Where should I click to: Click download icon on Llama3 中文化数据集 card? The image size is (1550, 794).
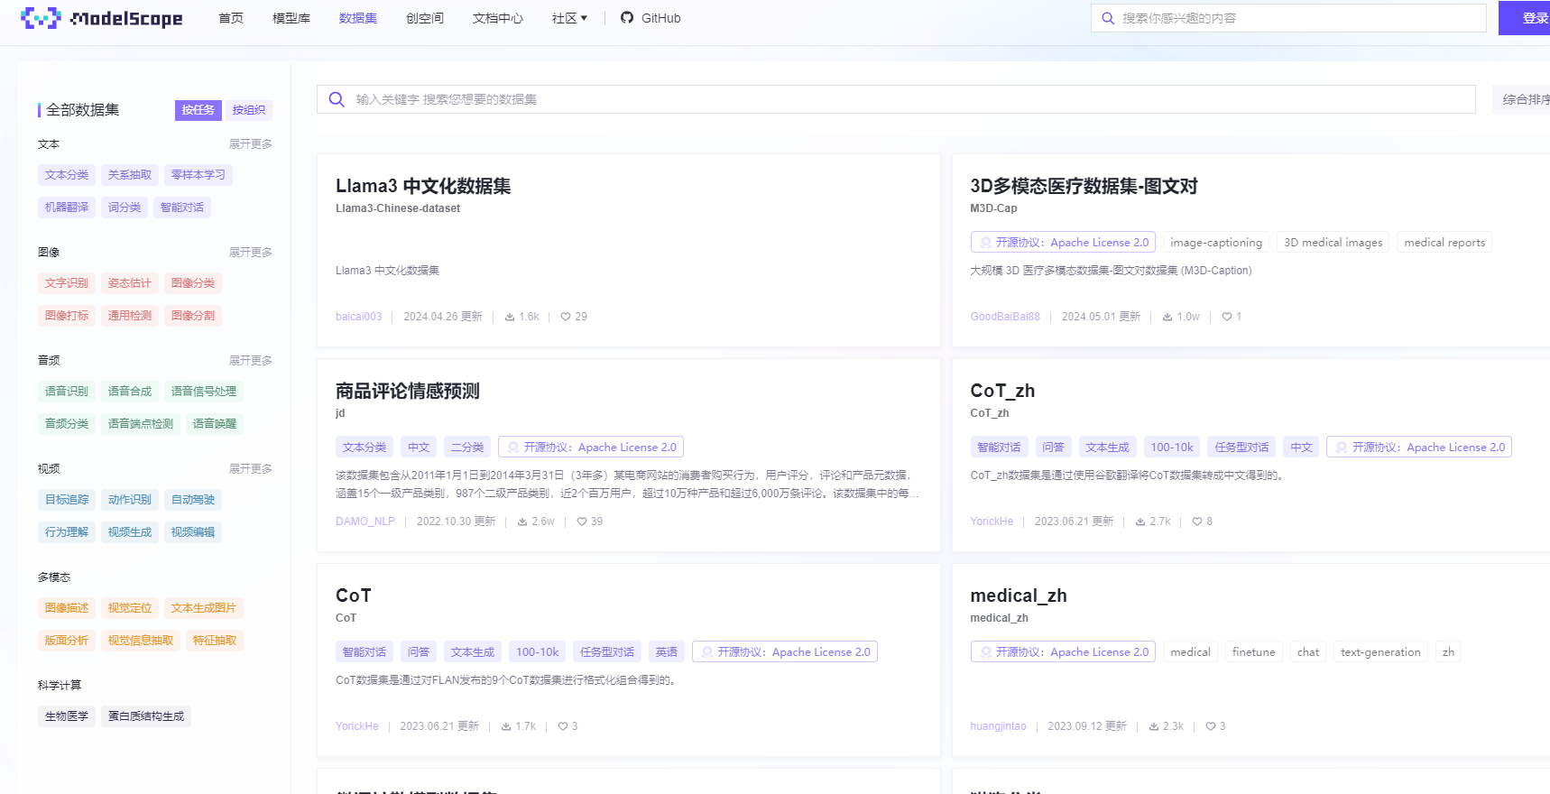pos(510,317)
